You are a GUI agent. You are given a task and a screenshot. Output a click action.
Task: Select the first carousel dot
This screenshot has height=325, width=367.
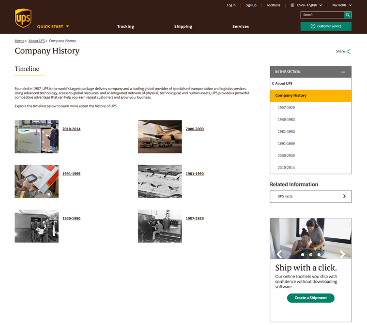[303, 254]
